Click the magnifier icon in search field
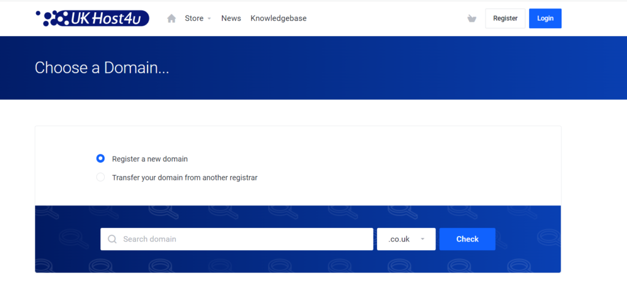Image resolution: width=627 pixels, height=288 pixels. click(x=113, y=239)
